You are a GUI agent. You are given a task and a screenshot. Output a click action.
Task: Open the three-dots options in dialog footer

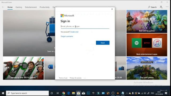point(85,78)
